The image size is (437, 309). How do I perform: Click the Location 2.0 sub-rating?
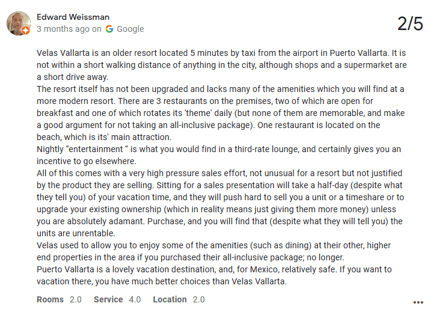point(179,299)
